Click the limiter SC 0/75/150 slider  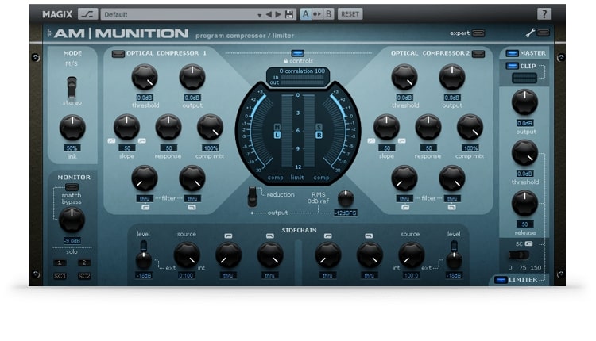(x=519, y=255)
